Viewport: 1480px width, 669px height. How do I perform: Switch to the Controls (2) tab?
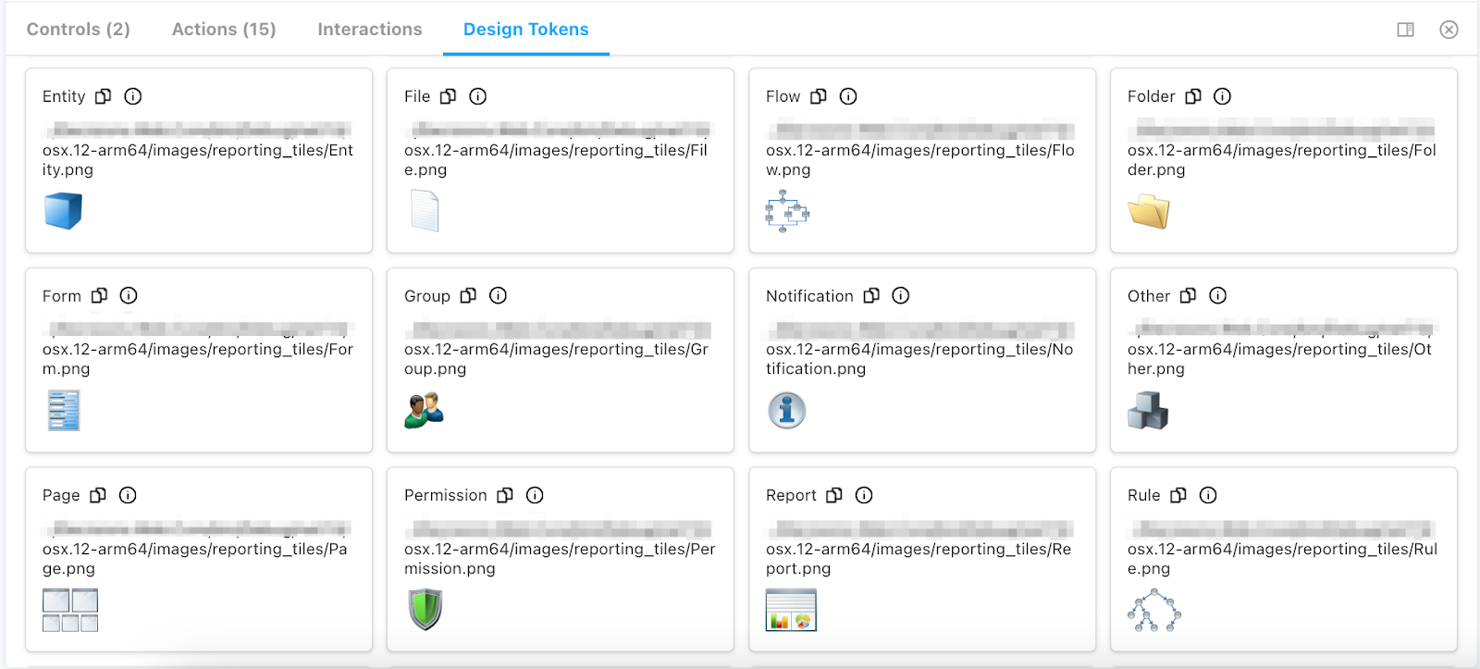(78, 30)
